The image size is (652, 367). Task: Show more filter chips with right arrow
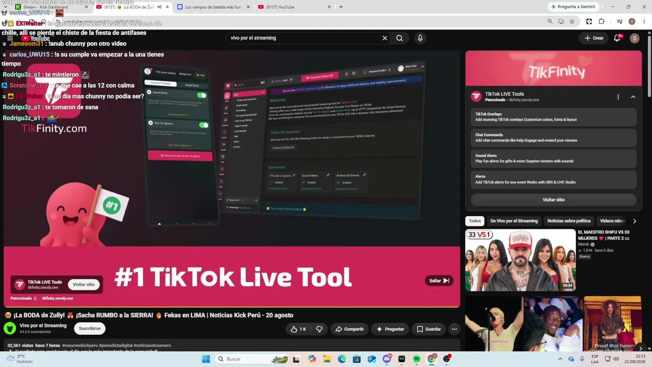pos(634,221)
